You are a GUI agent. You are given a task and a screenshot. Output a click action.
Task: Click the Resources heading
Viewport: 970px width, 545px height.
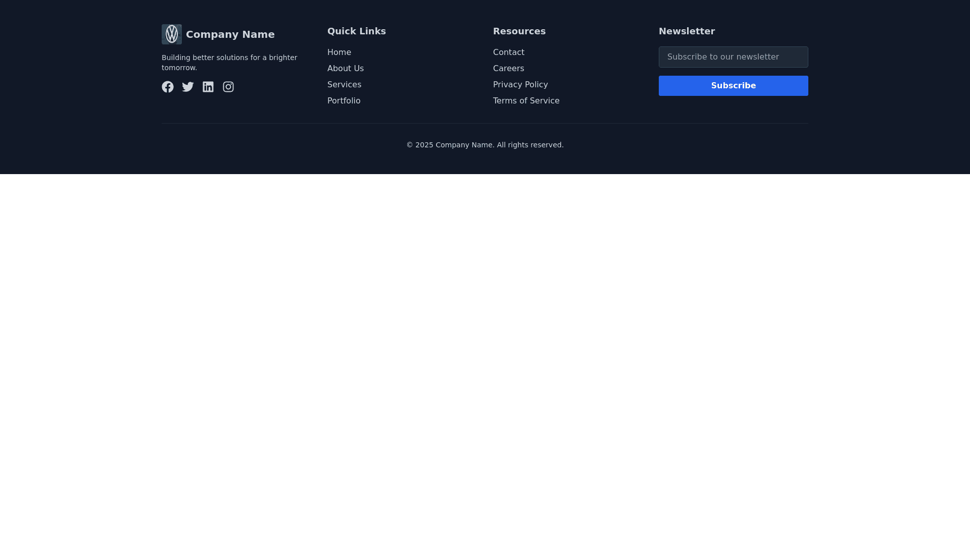[519, 31]
